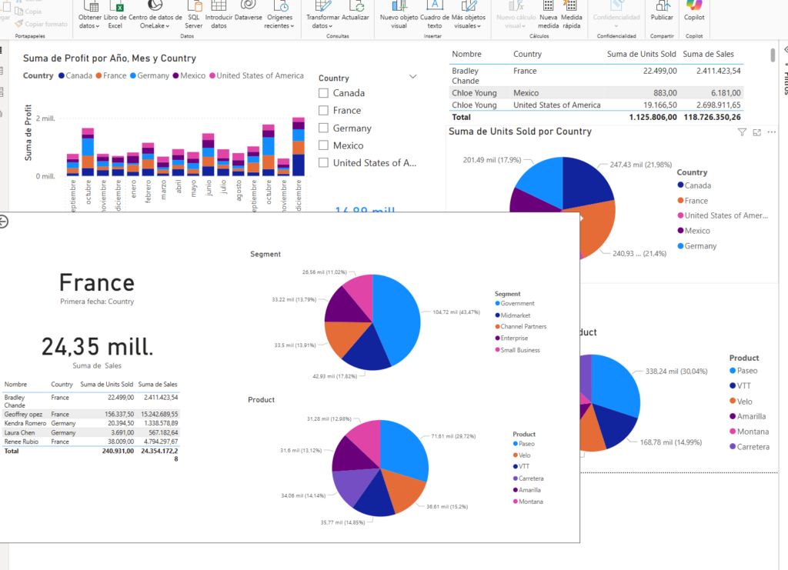
Task: Open Copilot from the ribbon
Action: pos(693,6)
